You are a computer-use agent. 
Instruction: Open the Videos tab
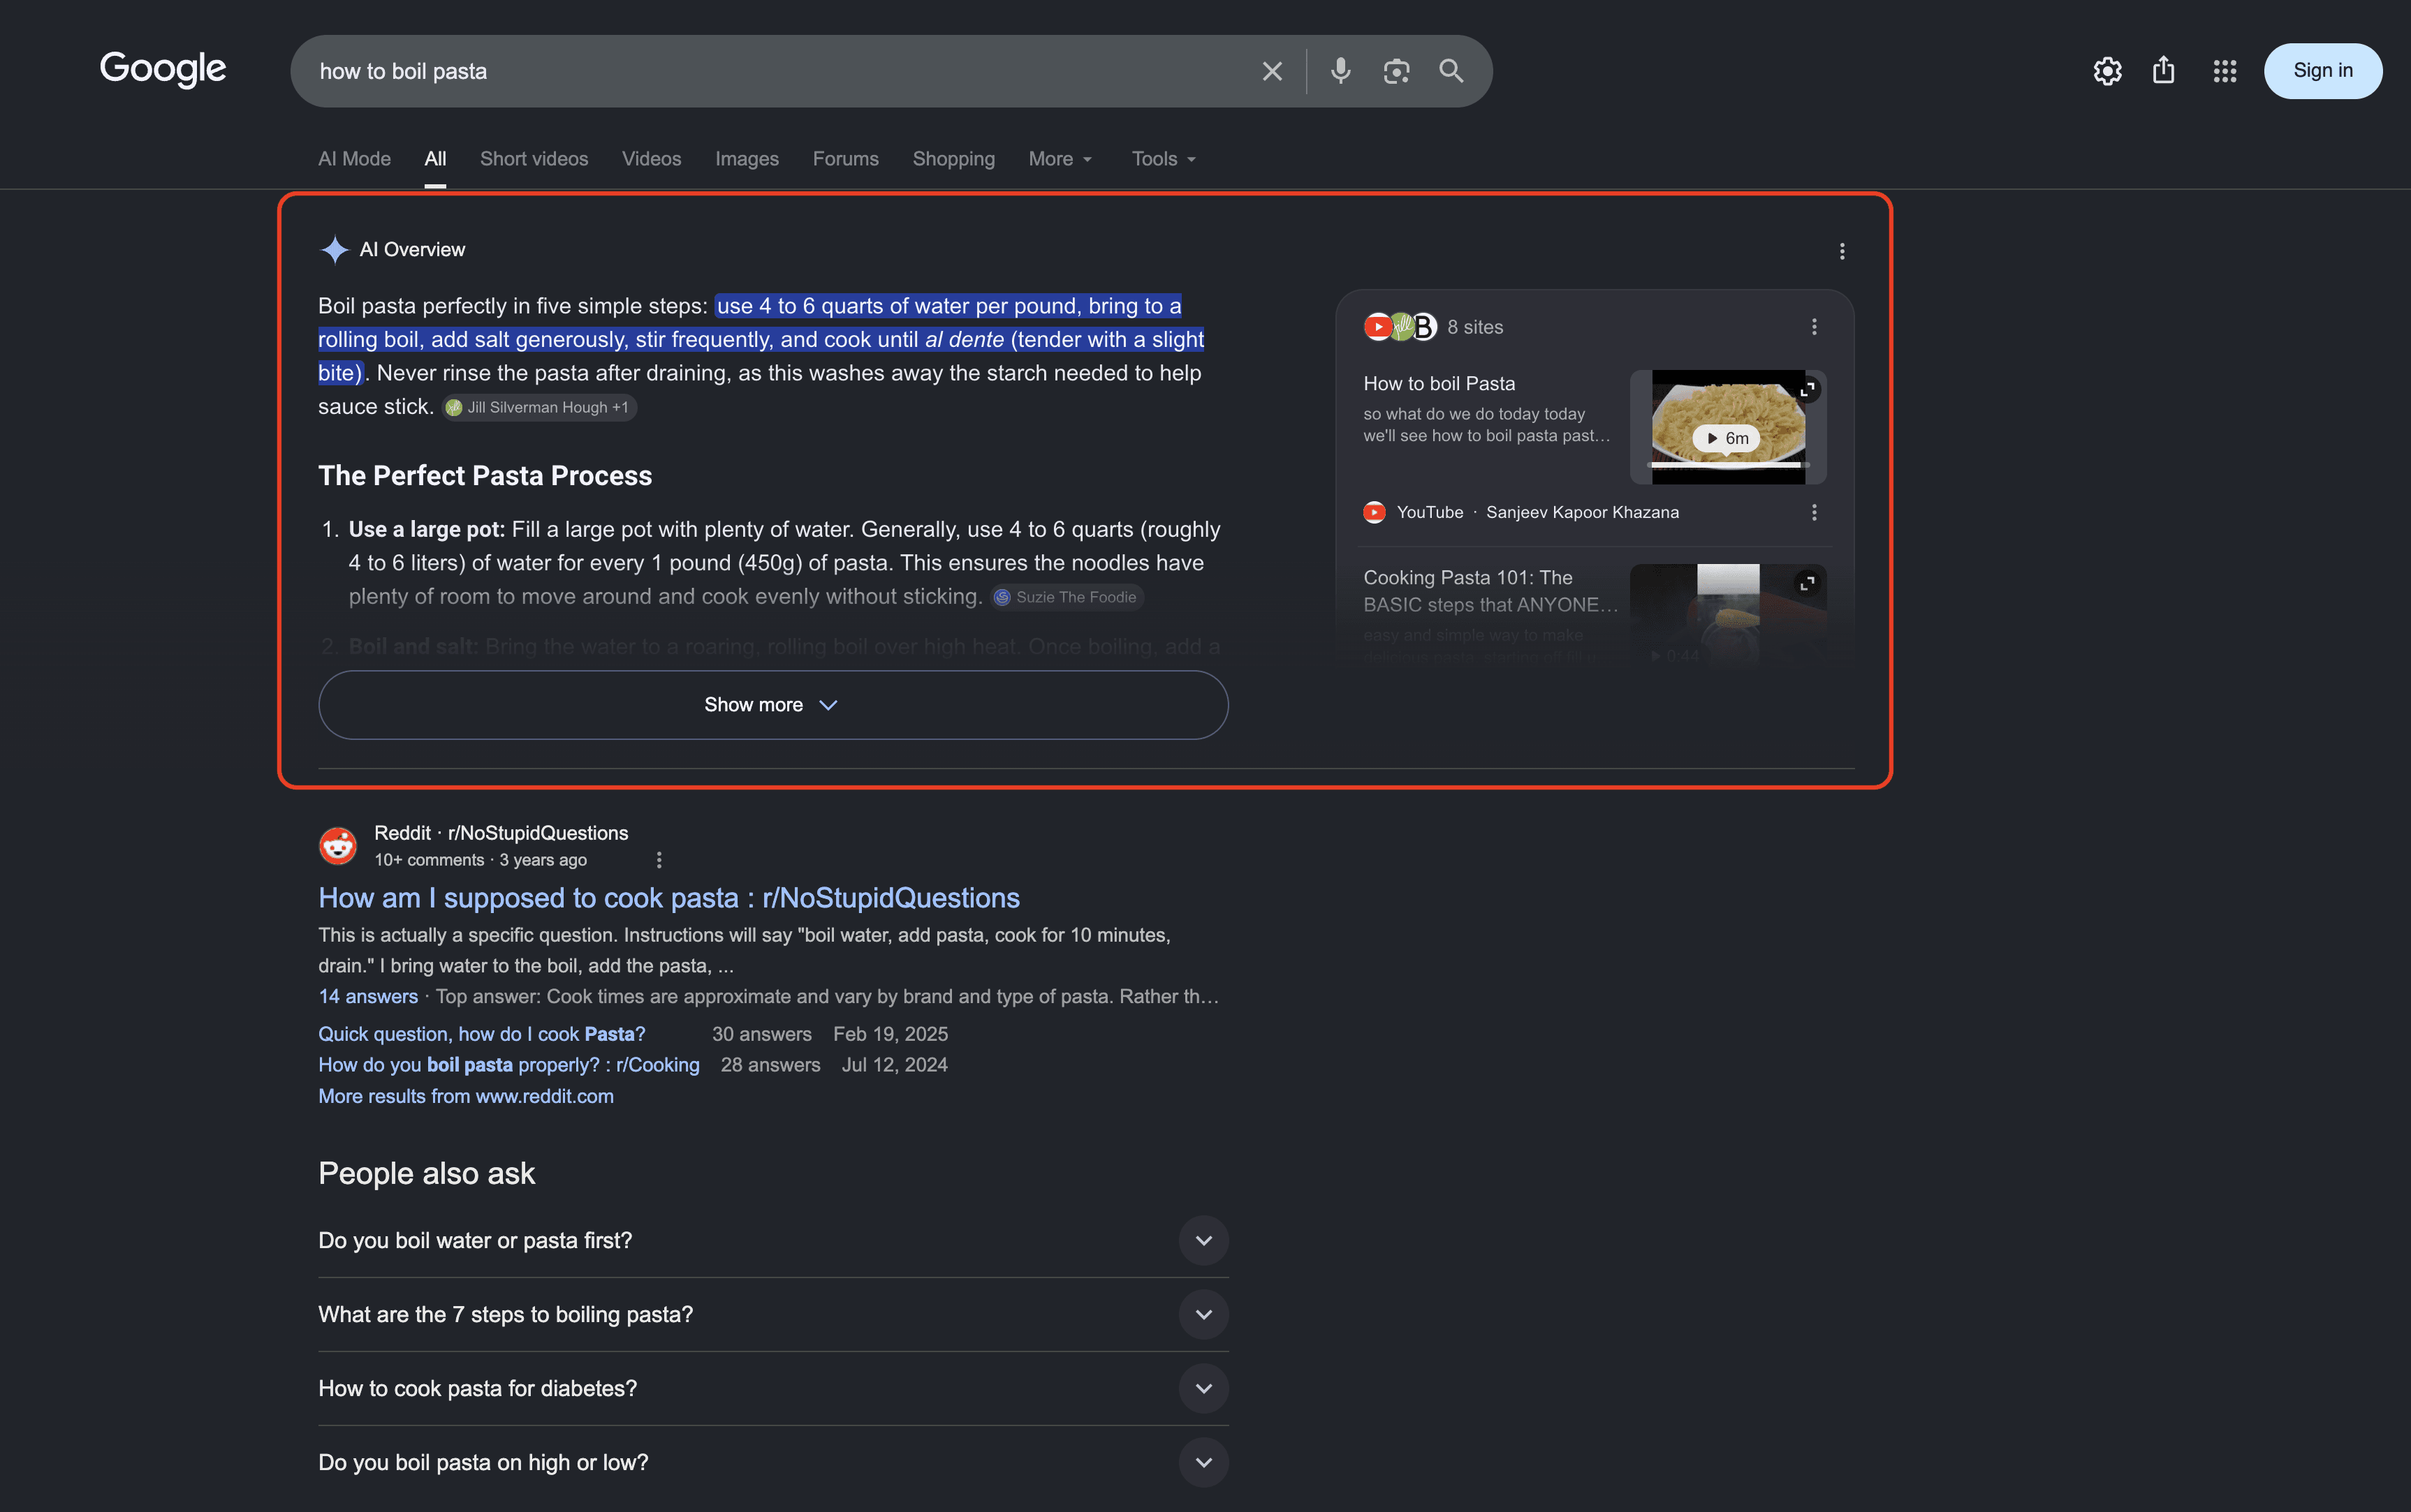click(x=651, y=159)
